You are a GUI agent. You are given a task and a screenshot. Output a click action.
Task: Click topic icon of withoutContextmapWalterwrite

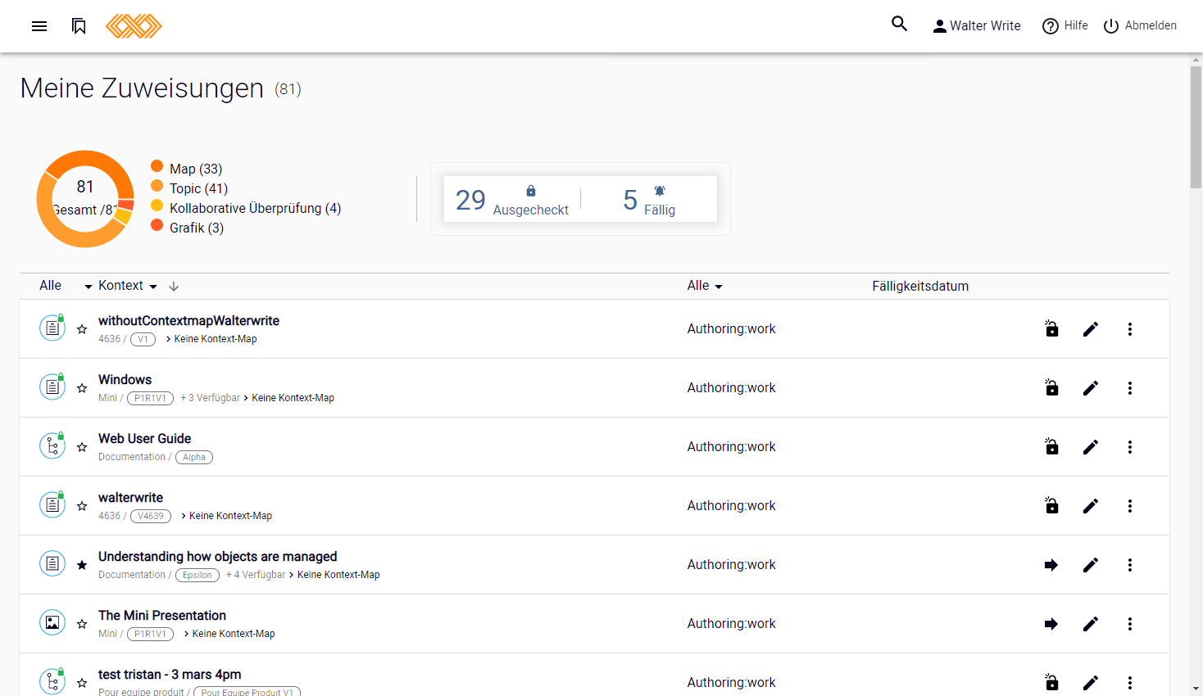[52, 328]
